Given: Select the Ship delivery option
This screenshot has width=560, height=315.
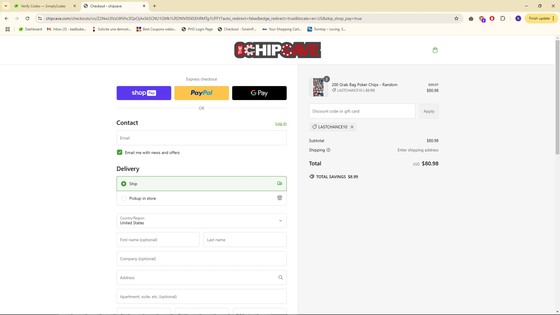Looking at the screenshot, I should 202,184.
